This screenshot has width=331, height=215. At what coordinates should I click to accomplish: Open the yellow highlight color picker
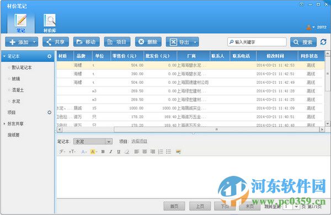click(x=93, y=152)
